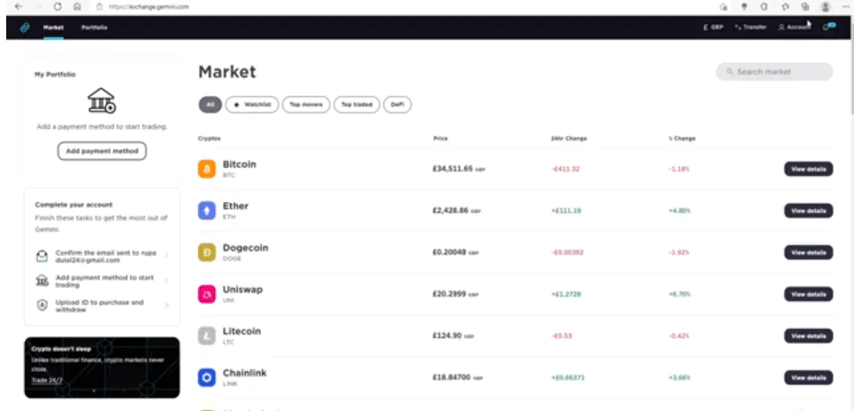View details for Bitcoin
The height and width of the screenshot is (411, 854).
point(808,170)
